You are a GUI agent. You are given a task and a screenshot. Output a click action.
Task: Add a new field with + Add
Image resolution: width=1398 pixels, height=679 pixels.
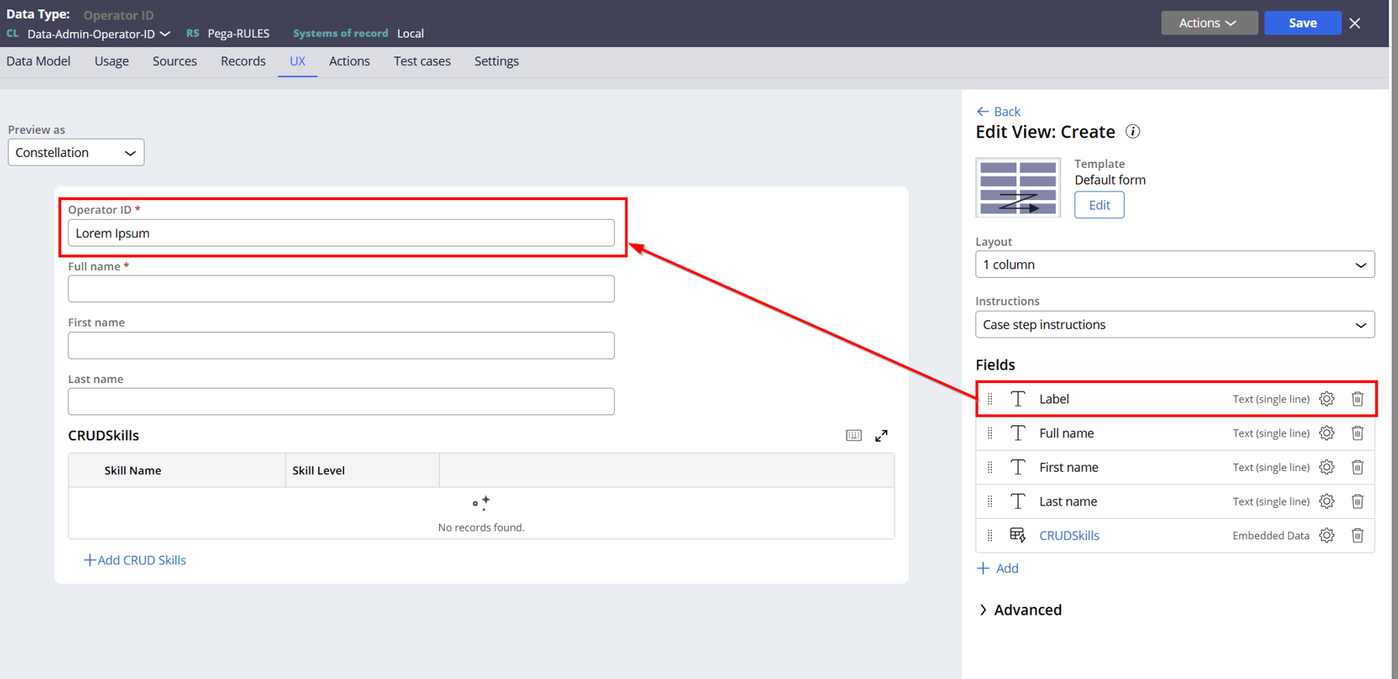pos(997,568)
